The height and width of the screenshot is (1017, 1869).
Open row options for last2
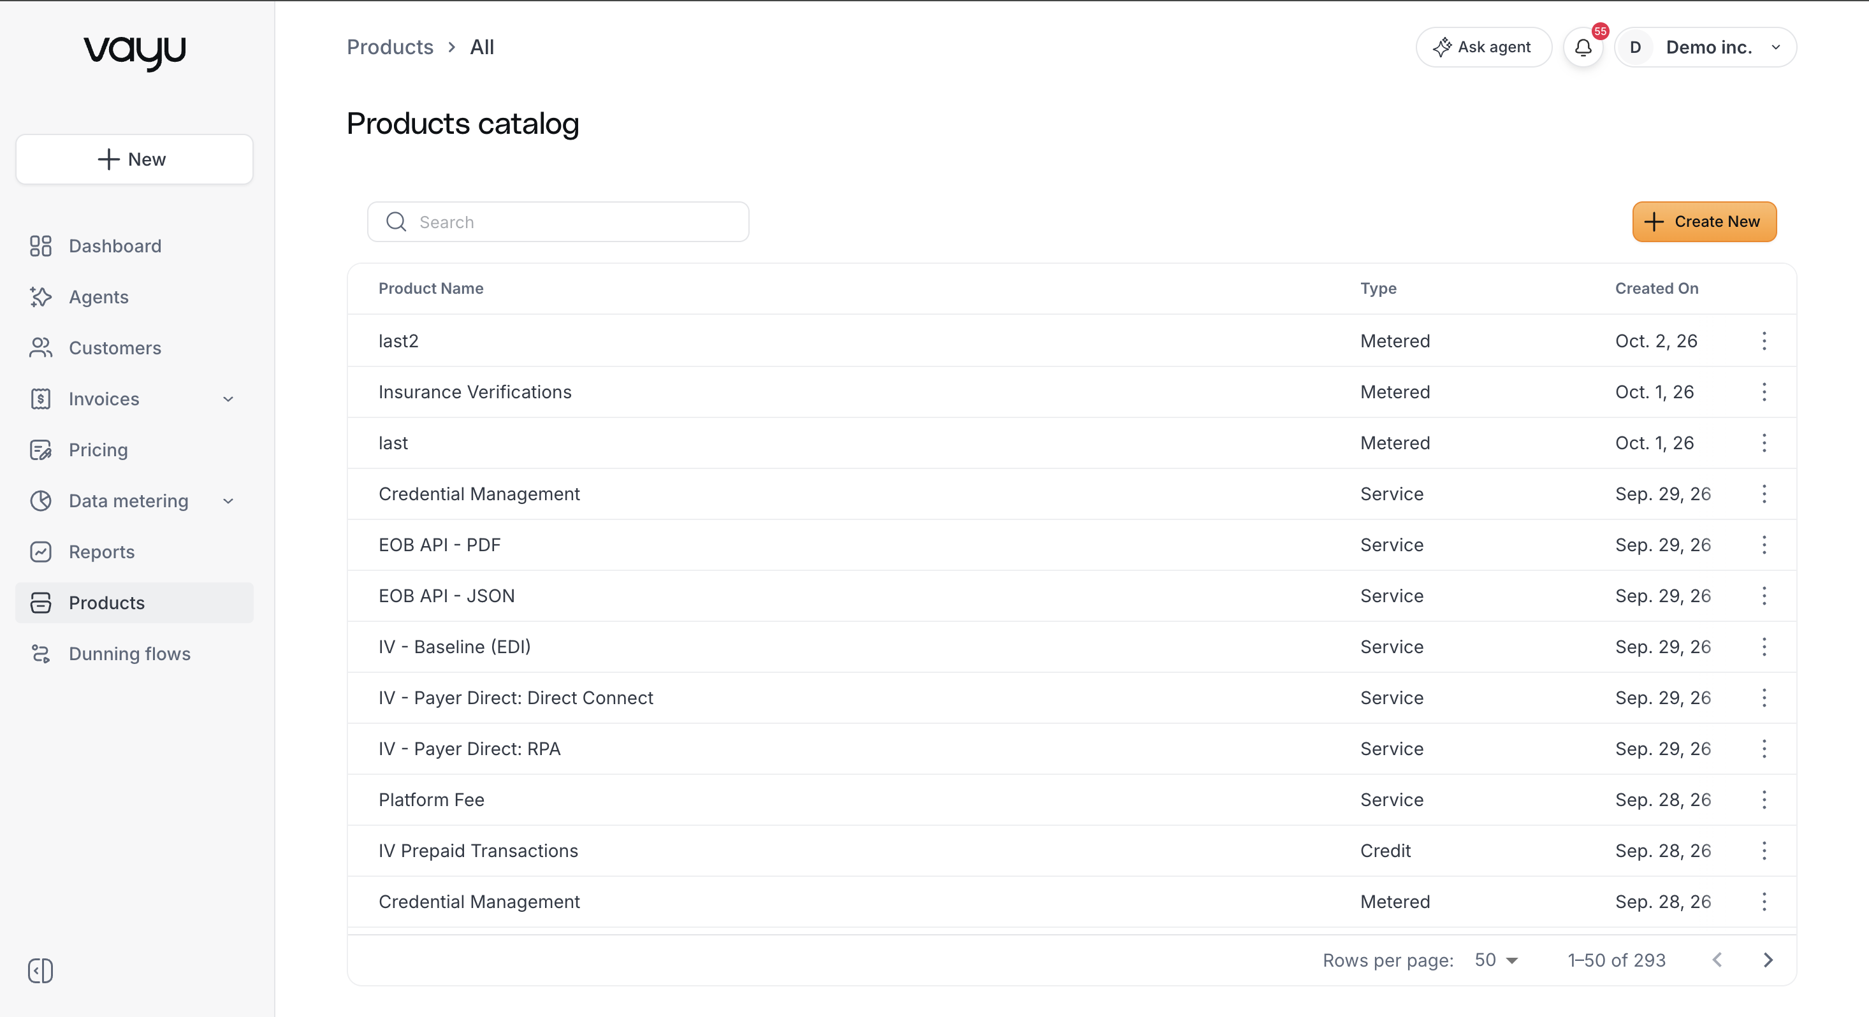[1764, 341]
